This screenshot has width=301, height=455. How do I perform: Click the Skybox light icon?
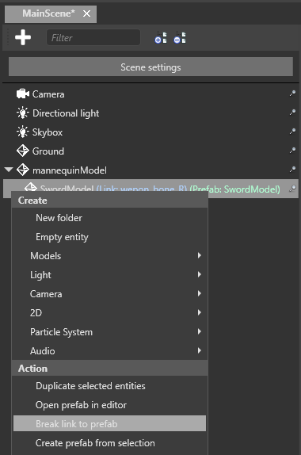(23, 132)
